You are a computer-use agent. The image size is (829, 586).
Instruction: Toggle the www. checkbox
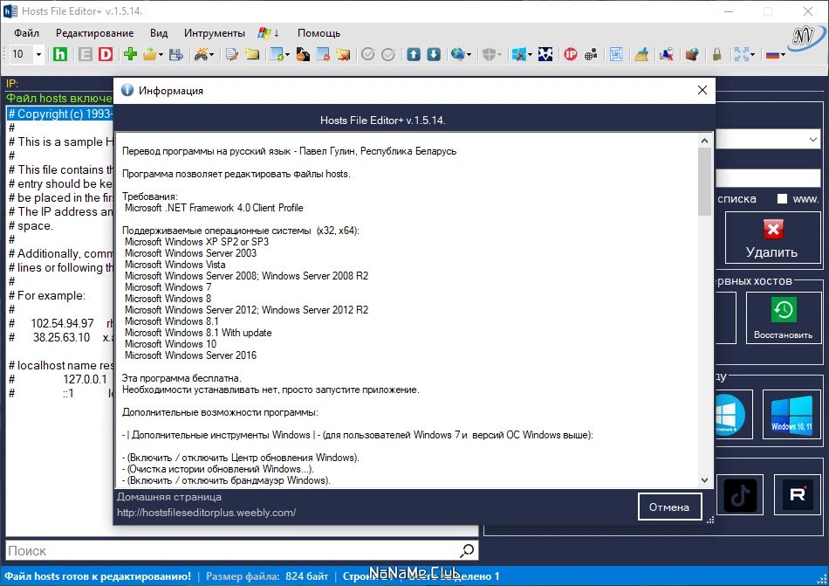tap(782, 199)
